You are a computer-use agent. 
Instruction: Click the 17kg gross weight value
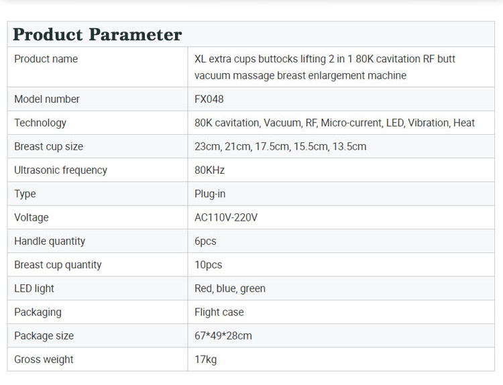coord(206,360)
